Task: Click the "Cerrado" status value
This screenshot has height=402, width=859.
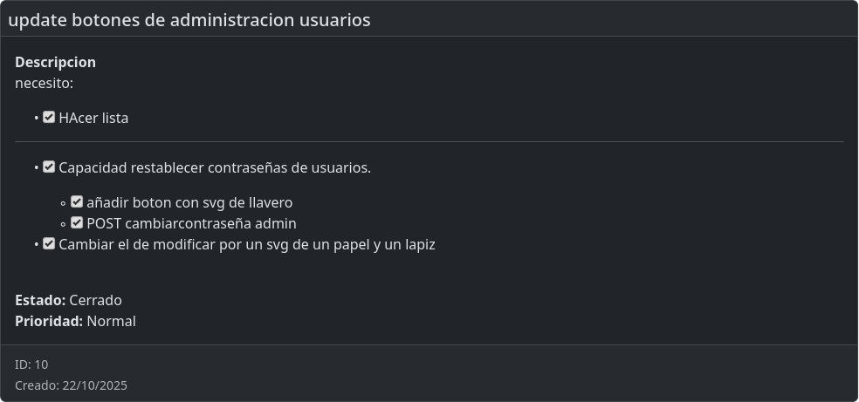Action: tap(95, 300)
